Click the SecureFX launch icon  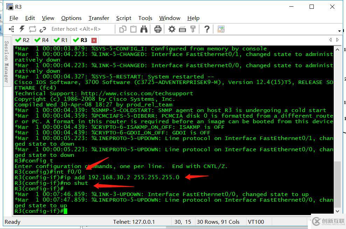pos(221,29)
